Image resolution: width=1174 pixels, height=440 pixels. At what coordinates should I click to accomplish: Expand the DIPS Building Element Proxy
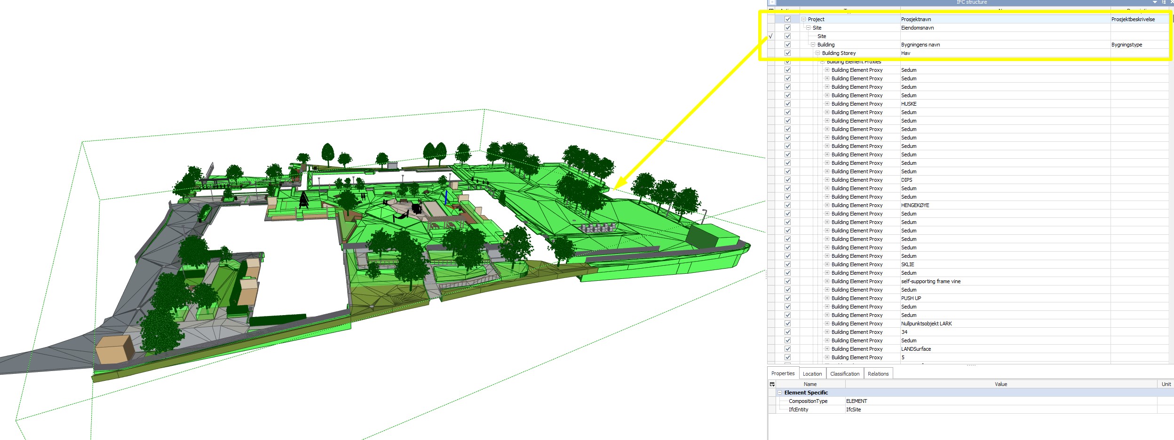827,180
